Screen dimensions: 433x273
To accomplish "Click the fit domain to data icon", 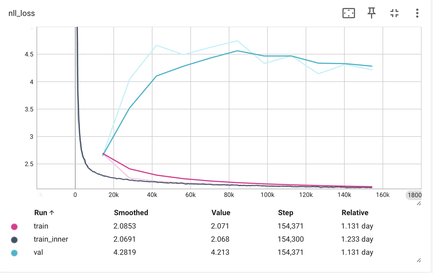I will tap(348, 13).
